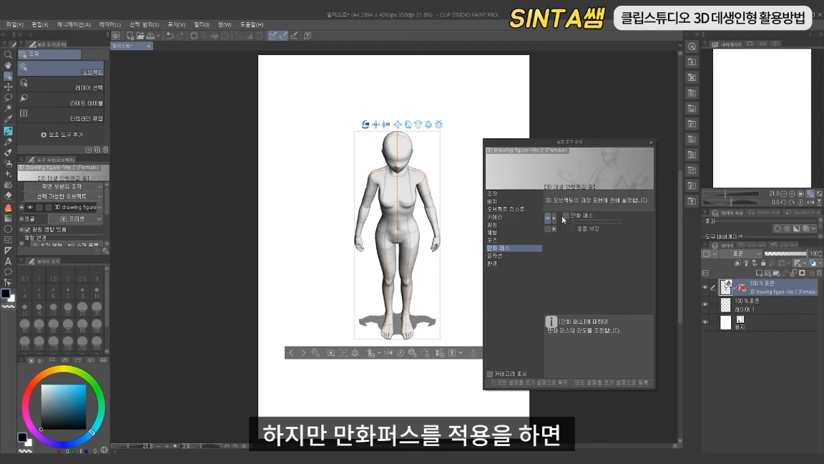Open the 투명 부분의 조작 dropdown

64,187
